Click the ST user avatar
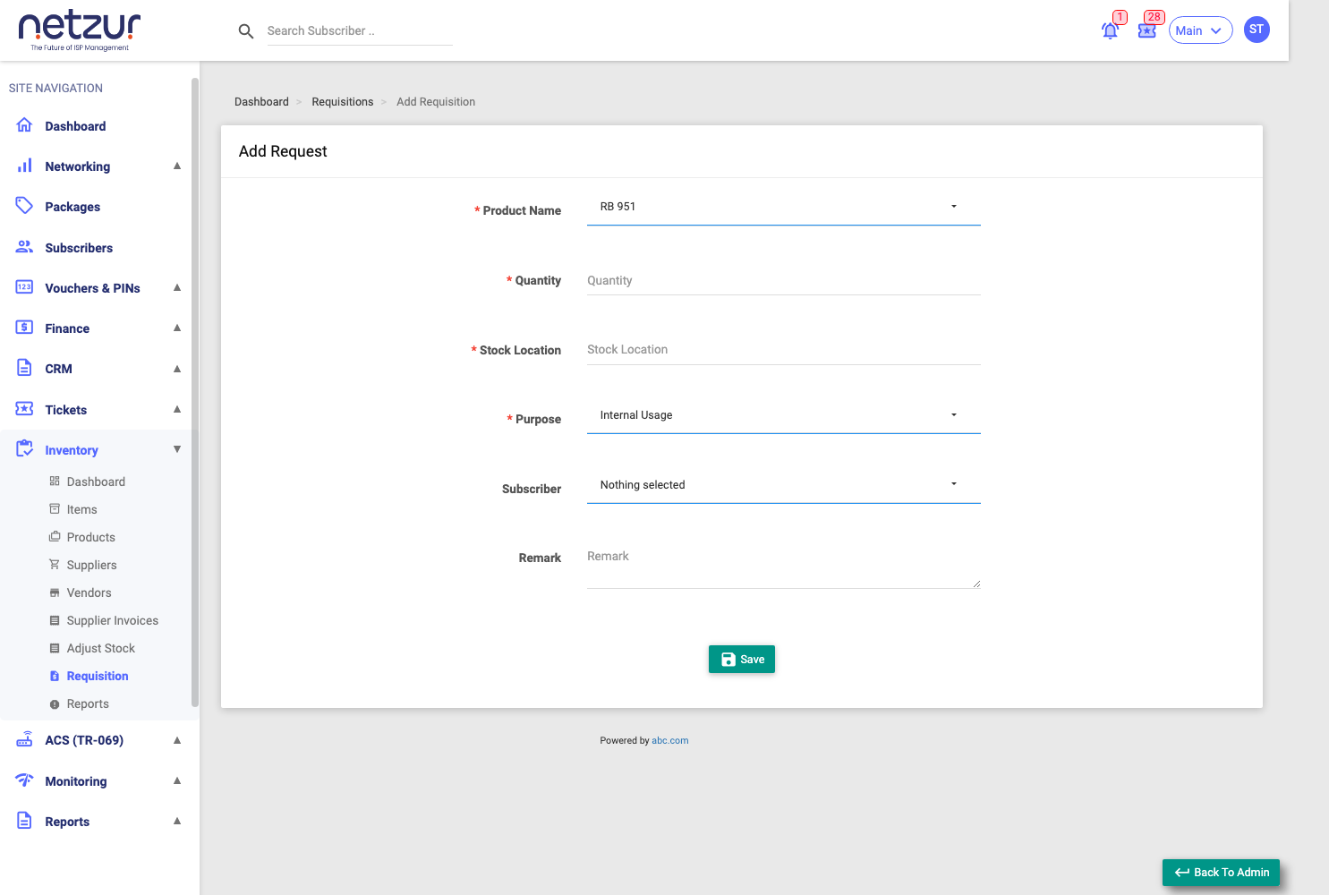Viewport: 1329px width, 895px height. coord(1257,30)
